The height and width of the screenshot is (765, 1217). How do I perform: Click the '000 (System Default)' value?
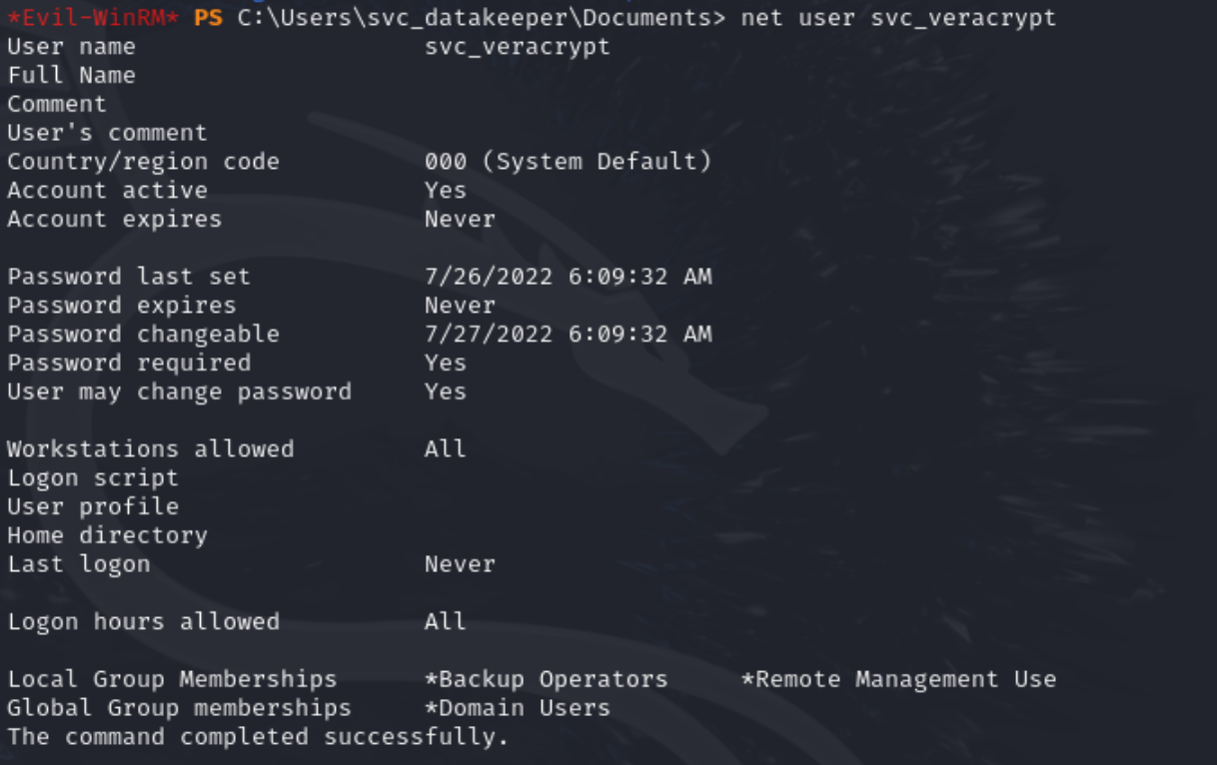[x=568, y=162]
